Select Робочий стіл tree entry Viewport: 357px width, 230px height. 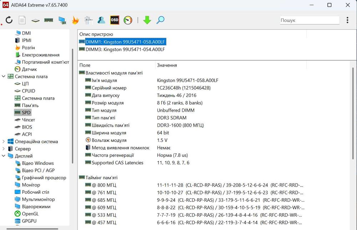[35, 192]
